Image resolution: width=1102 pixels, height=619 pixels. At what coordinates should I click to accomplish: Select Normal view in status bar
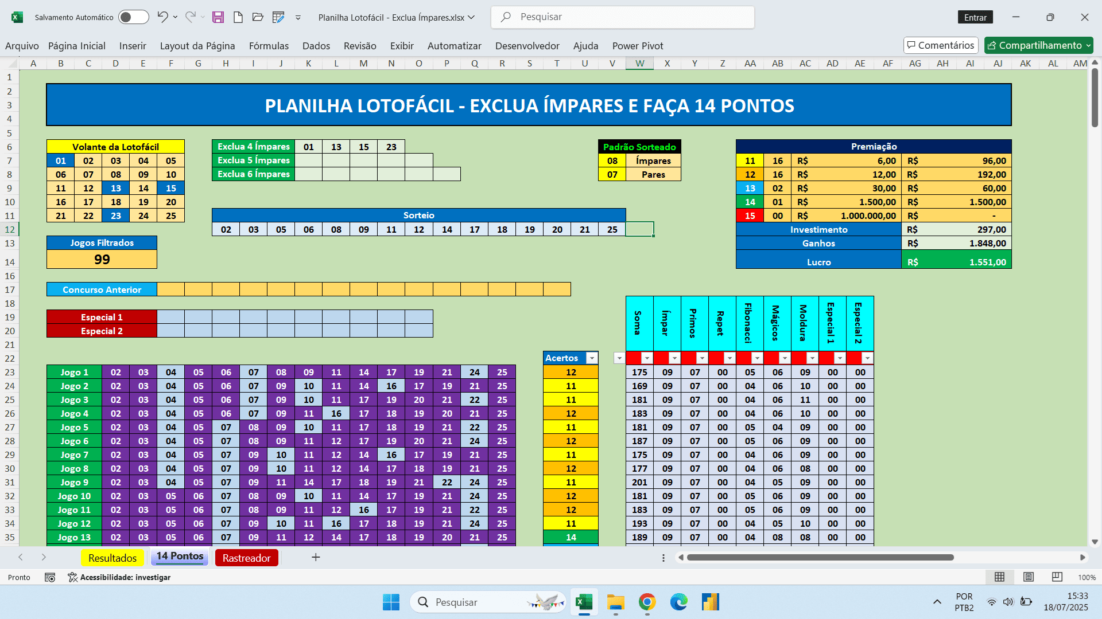coord(999,577)
